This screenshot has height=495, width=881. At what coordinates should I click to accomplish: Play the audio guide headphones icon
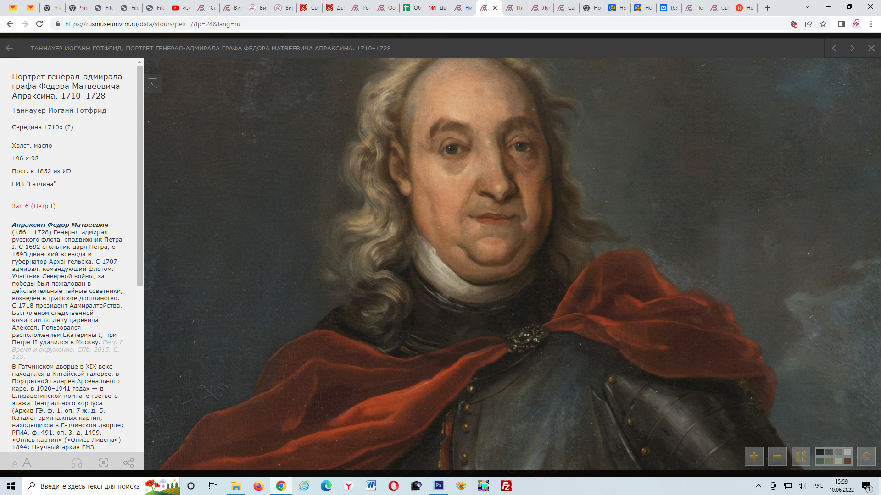pyautogui.click(x=77, y=463)
